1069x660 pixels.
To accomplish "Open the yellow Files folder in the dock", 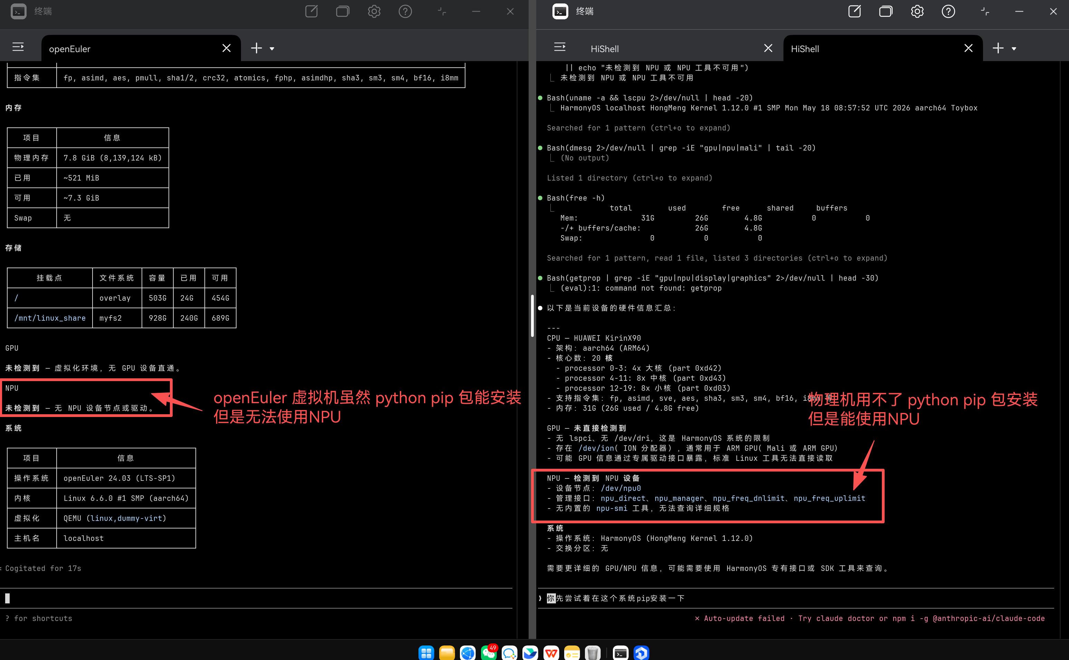I will point(447,653).
